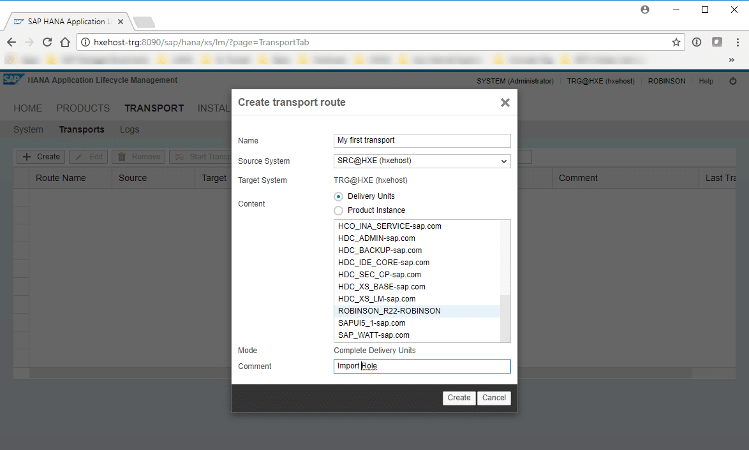Select ROBINSON_R22-ROBINSON delivery unit

click(389, 311)
